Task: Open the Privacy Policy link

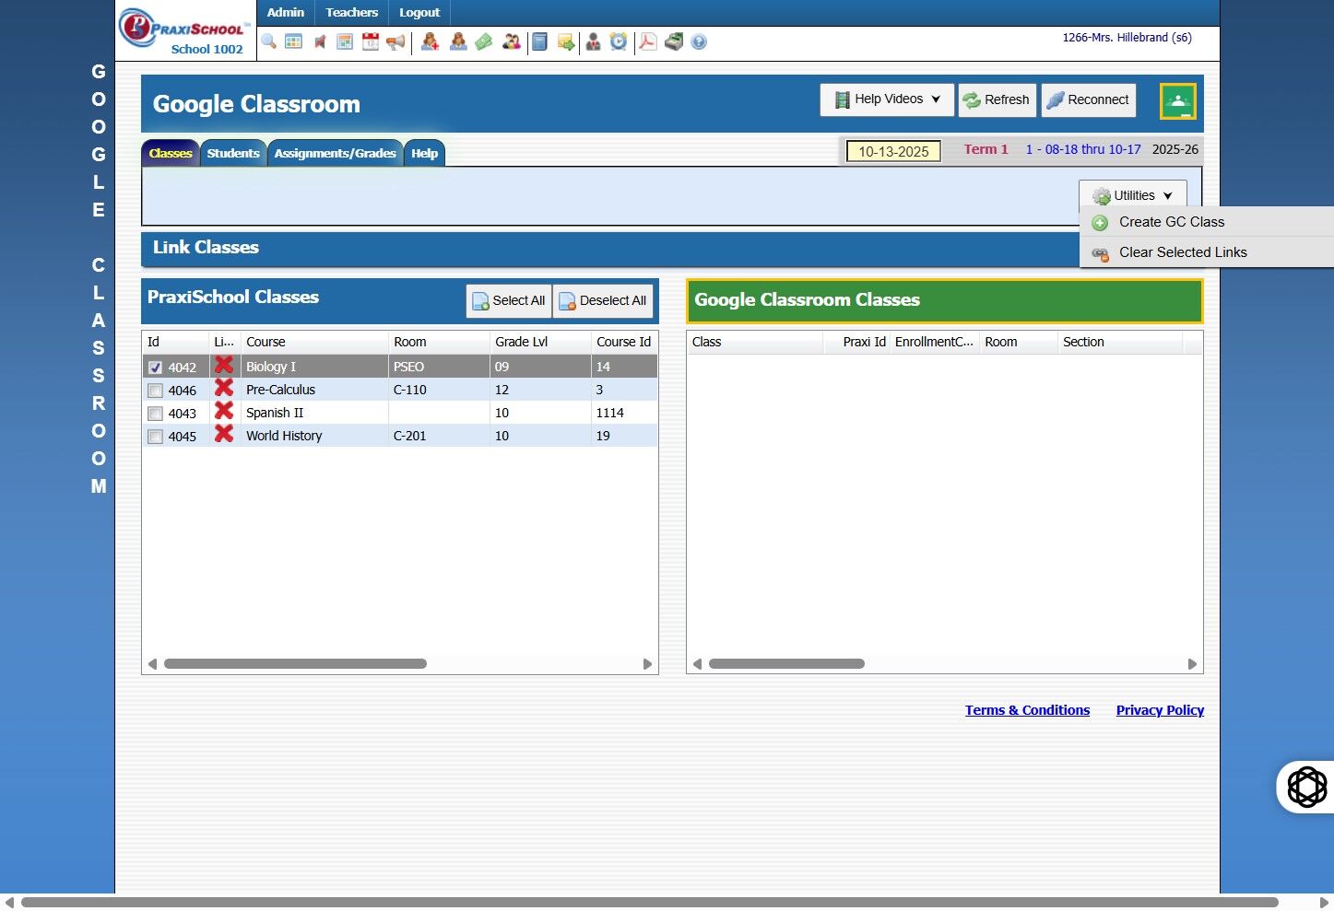Action: click(1160, 710)
